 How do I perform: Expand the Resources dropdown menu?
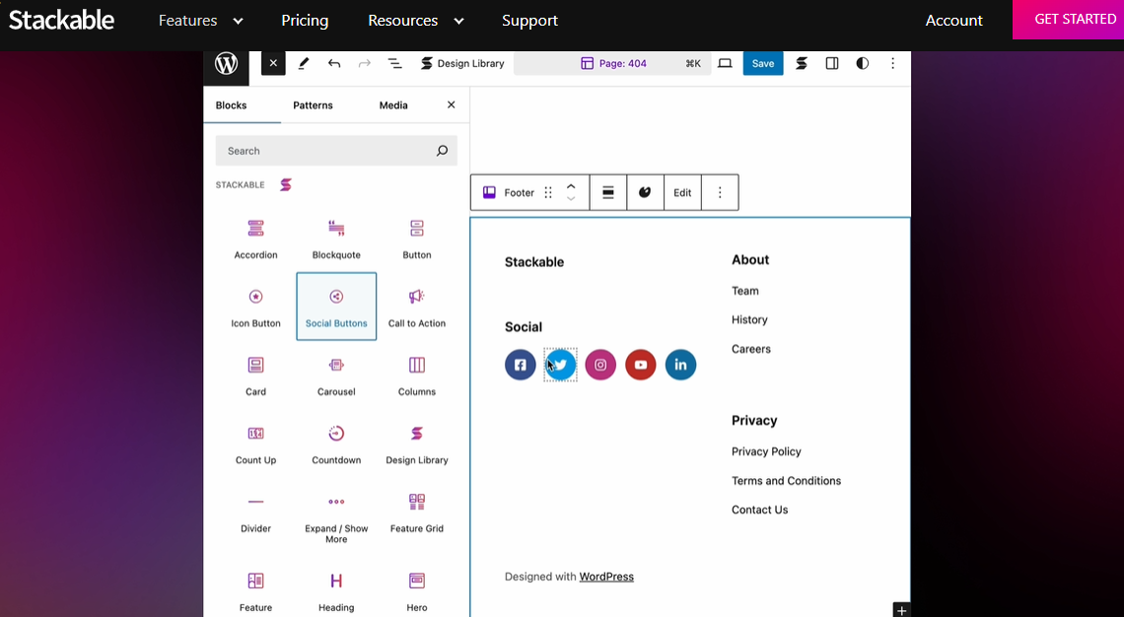pos(415,21)
